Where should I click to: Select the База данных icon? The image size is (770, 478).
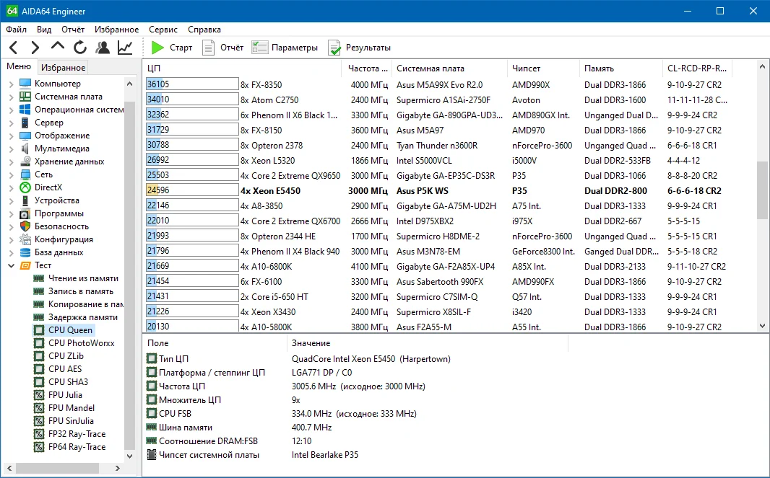pos(25,252)
